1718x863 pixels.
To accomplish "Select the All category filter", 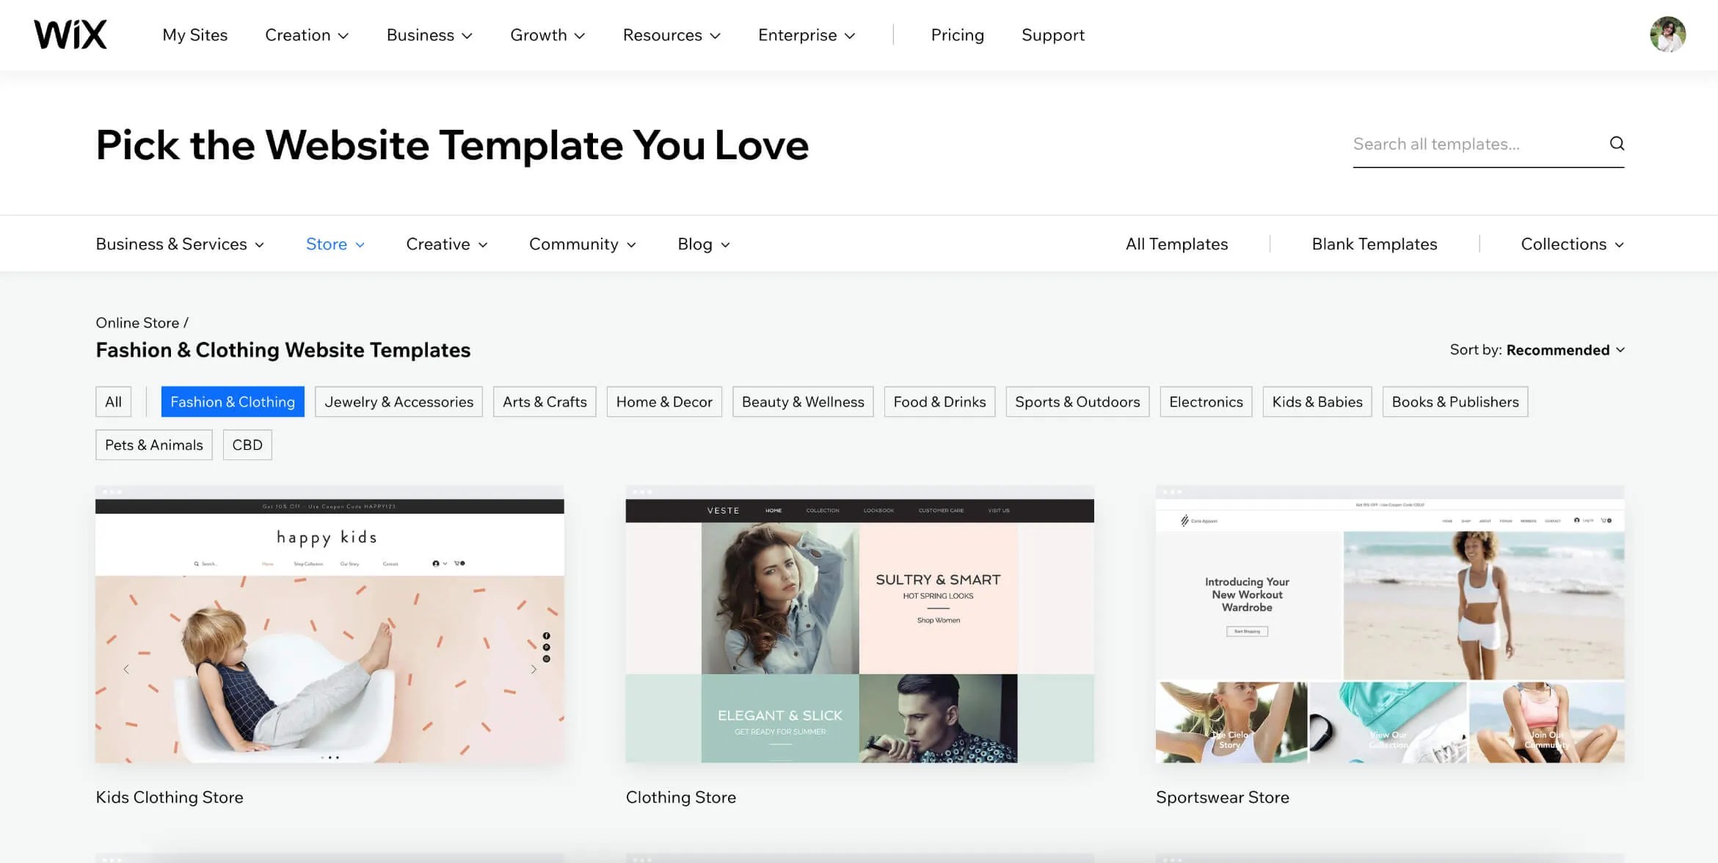I will (113, 401).
